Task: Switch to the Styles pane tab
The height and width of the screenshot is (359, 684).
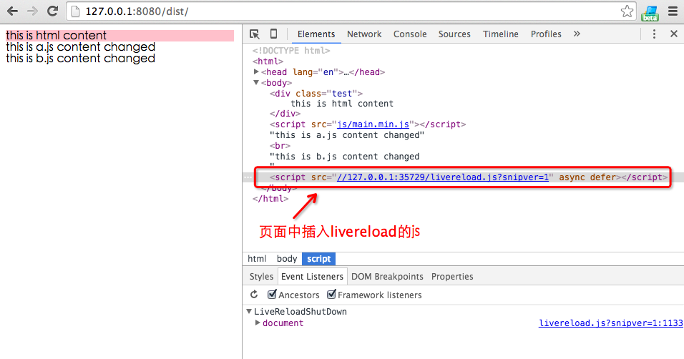Action: pos(261,277)
